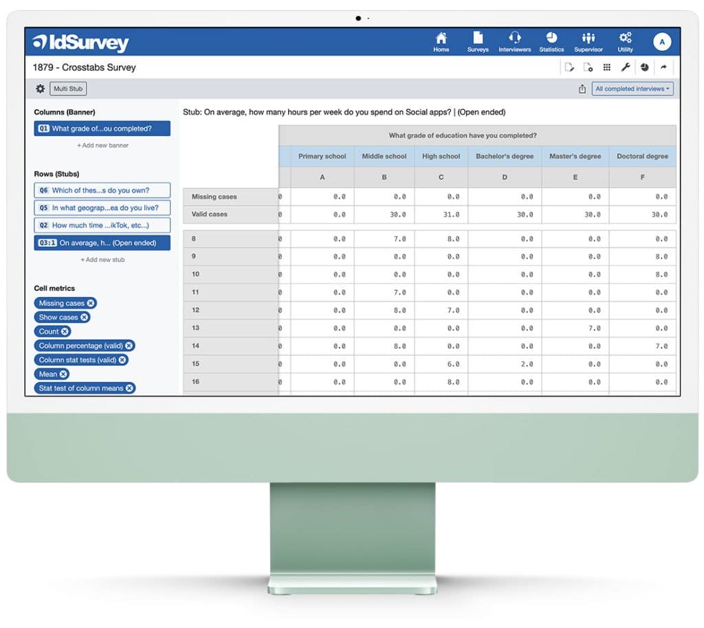Expand the All completed interviews dropdown
Viewport: 704px width, 628px height.
click(632, 89)
